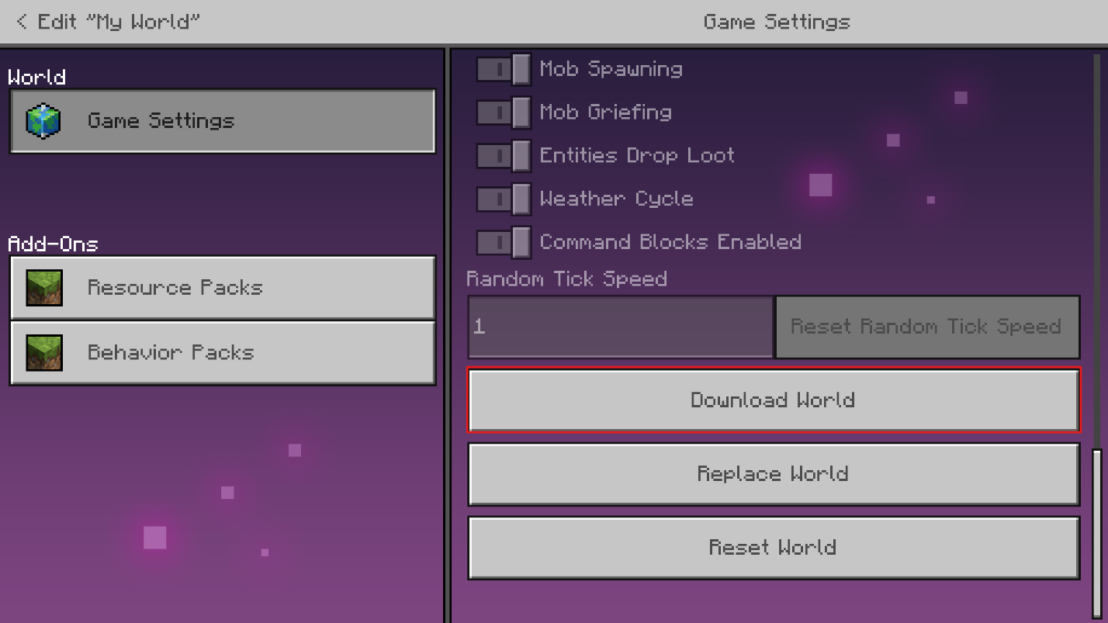The height and width of the screenshot is (623, 1108).
Task: Click the Add-Ons section heading
Action: (53, 244)
